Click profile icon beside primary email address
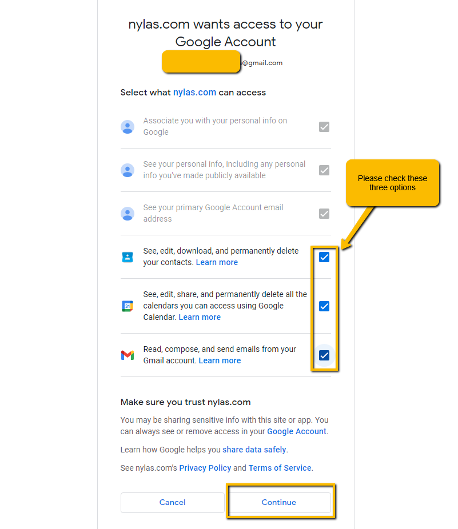 (128, 214)
